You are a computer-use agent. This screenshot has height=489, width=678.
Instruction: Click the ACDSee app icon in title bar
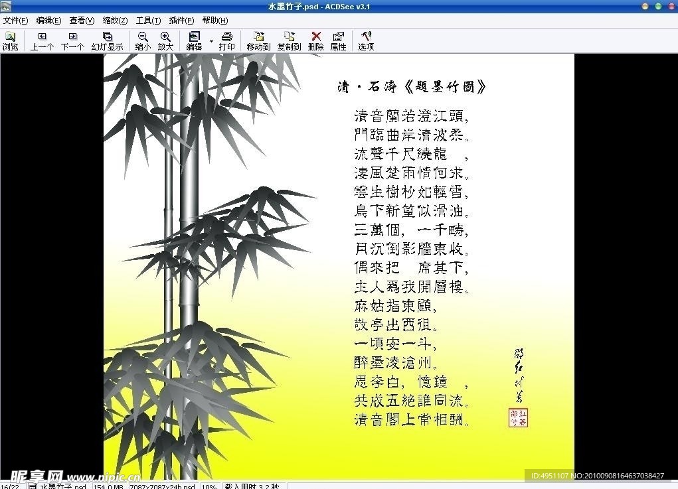6,6
